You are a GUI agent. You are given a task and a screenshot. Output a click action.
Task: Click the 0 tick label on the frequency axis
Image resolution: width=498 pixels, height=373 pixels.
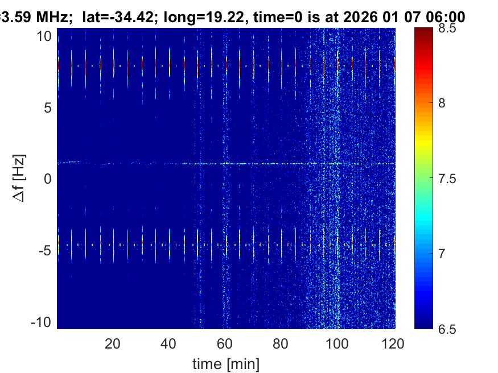click(49, 179)
